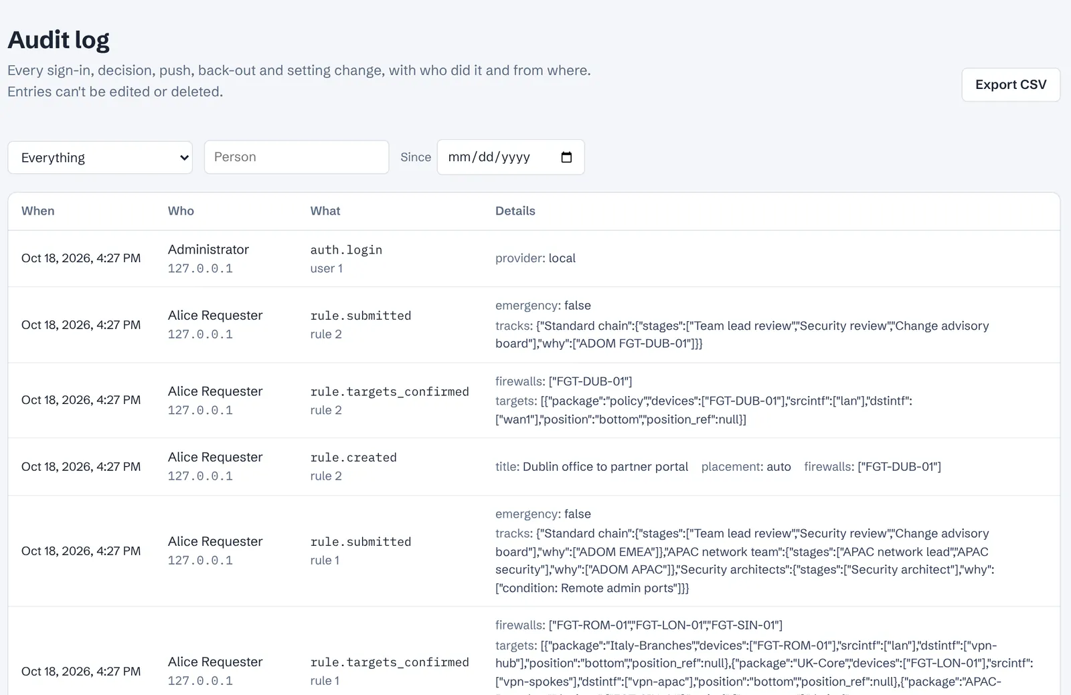Click Alice Requester in rule.created row
This screenshot has height=695, width=1071.
coord(215,457)
